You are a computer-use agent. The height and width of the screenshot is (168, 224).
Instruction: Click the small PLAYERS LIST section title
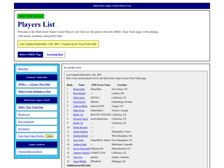coord(73,68)
